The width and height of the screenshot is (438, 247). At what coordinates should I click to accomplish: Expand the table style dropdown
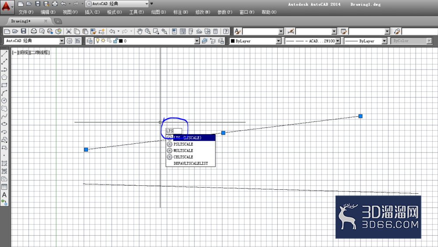coord(387,31)
